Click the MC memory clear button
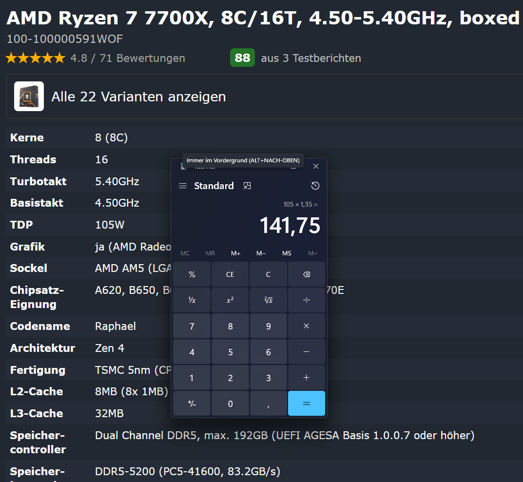523x482 pixels. pos(185,253)
